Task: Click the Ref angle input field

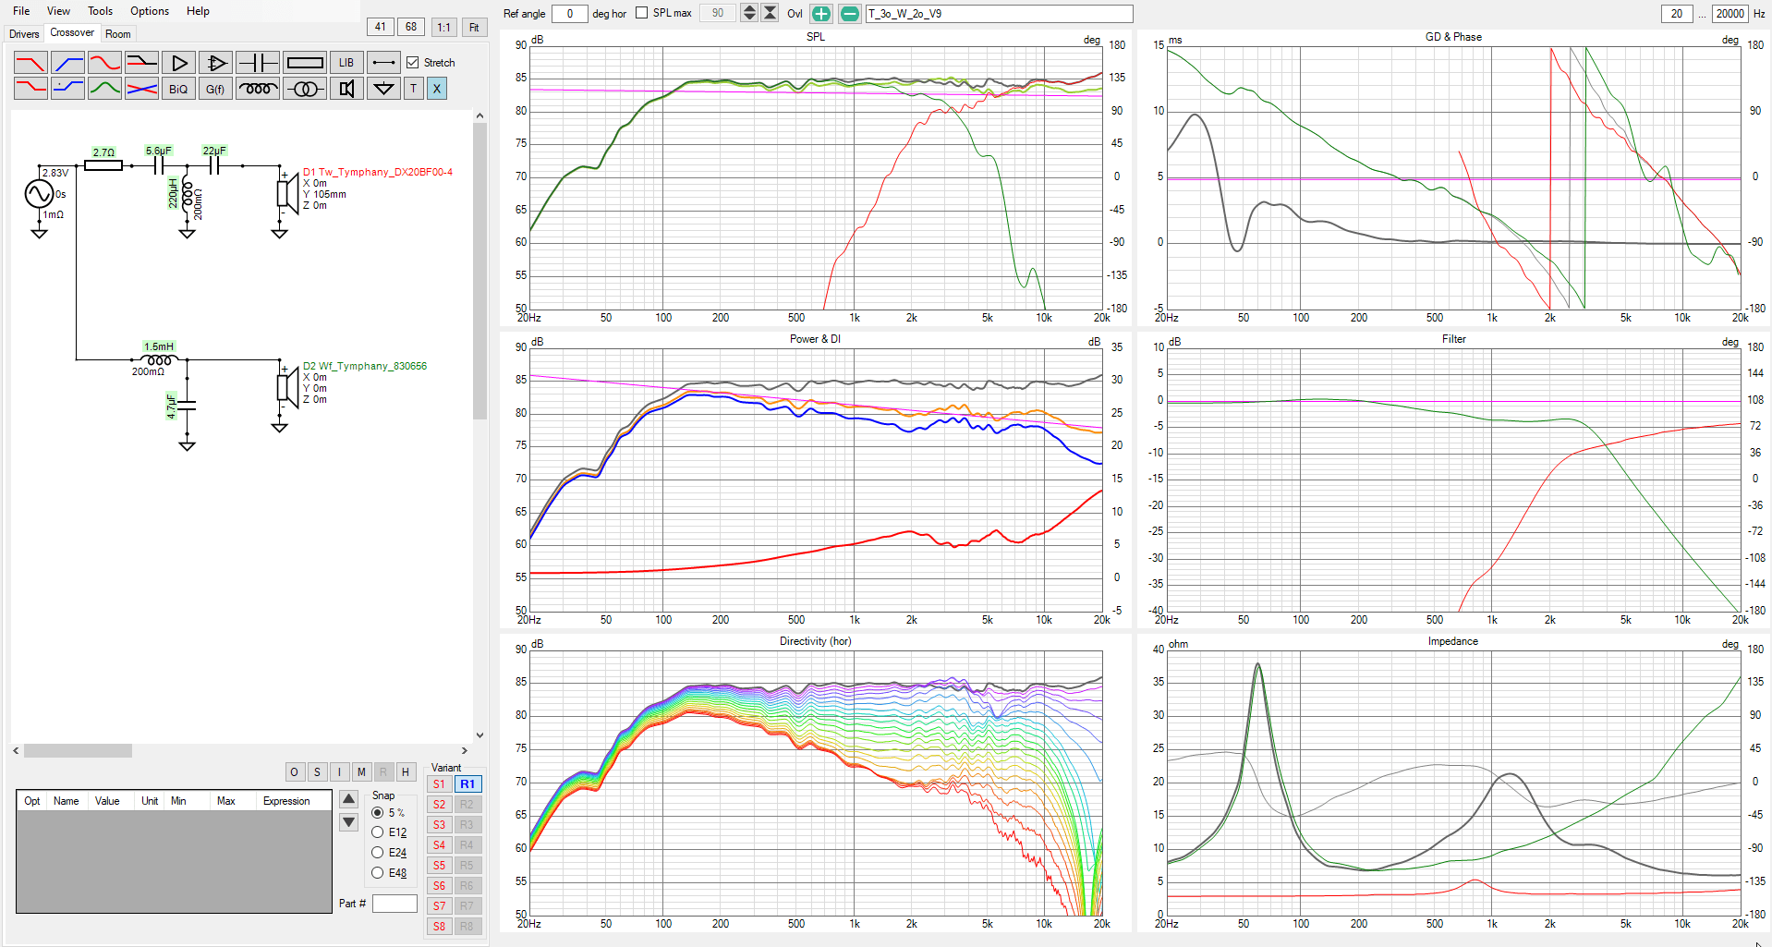Action: tap(570, 13)
